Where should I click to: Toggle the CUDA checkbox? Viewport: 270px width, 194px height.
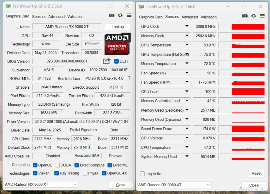57,165
